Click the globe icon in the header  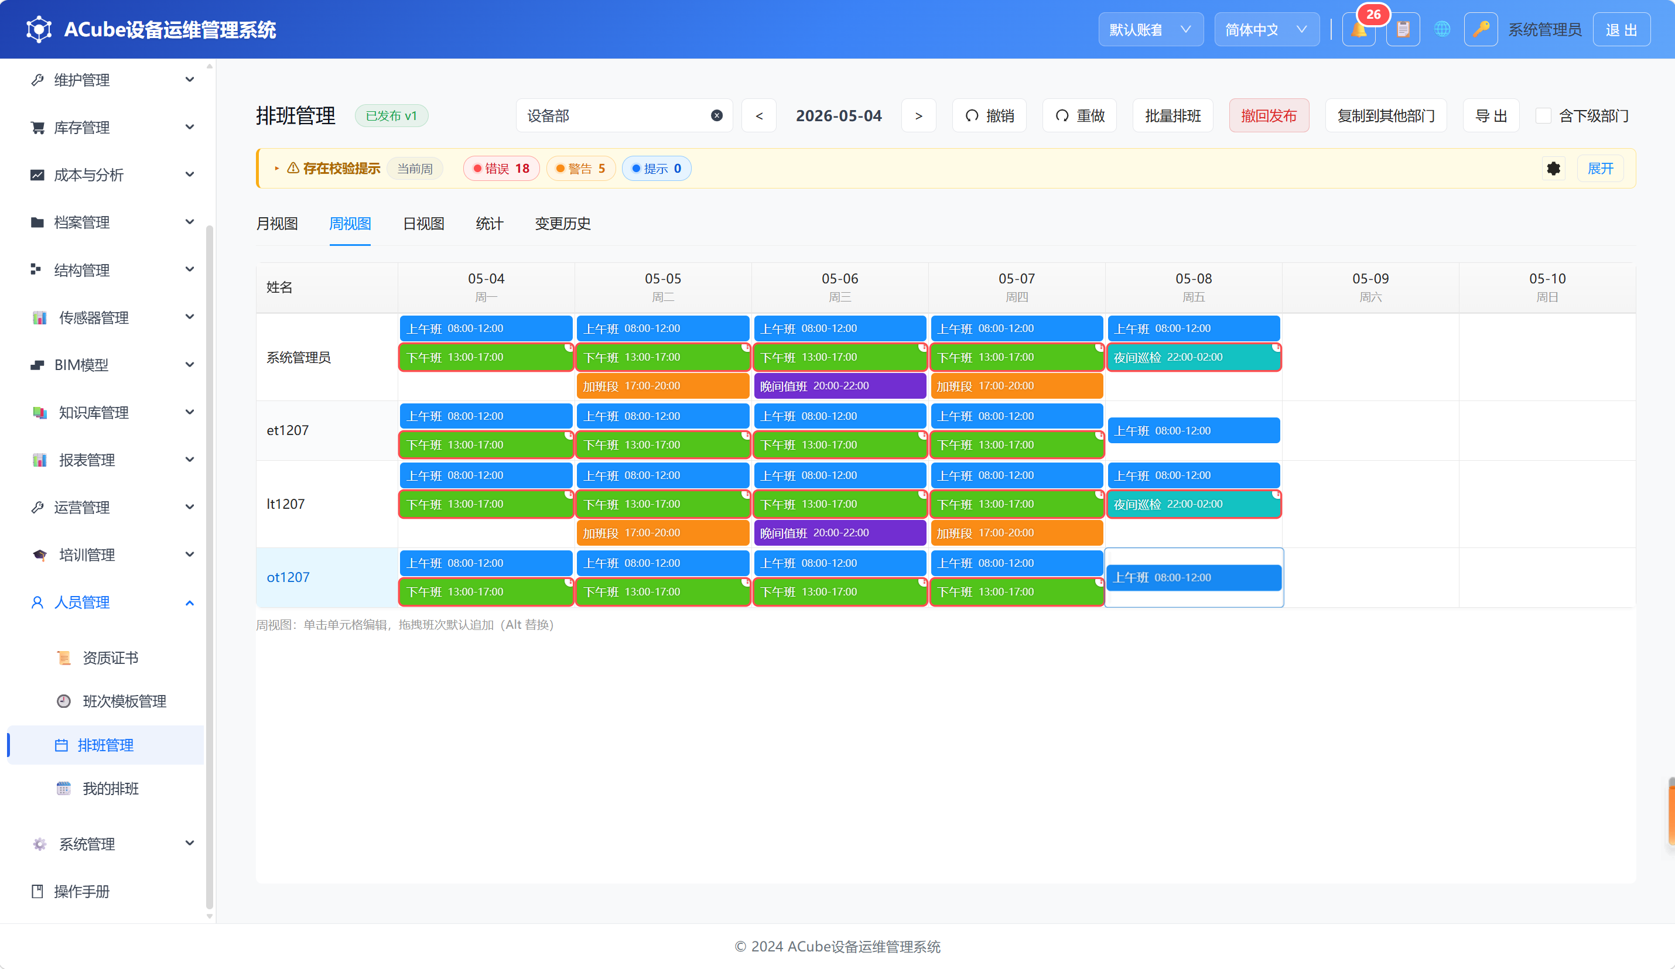pyautogui.click(x=1442, y=30)
